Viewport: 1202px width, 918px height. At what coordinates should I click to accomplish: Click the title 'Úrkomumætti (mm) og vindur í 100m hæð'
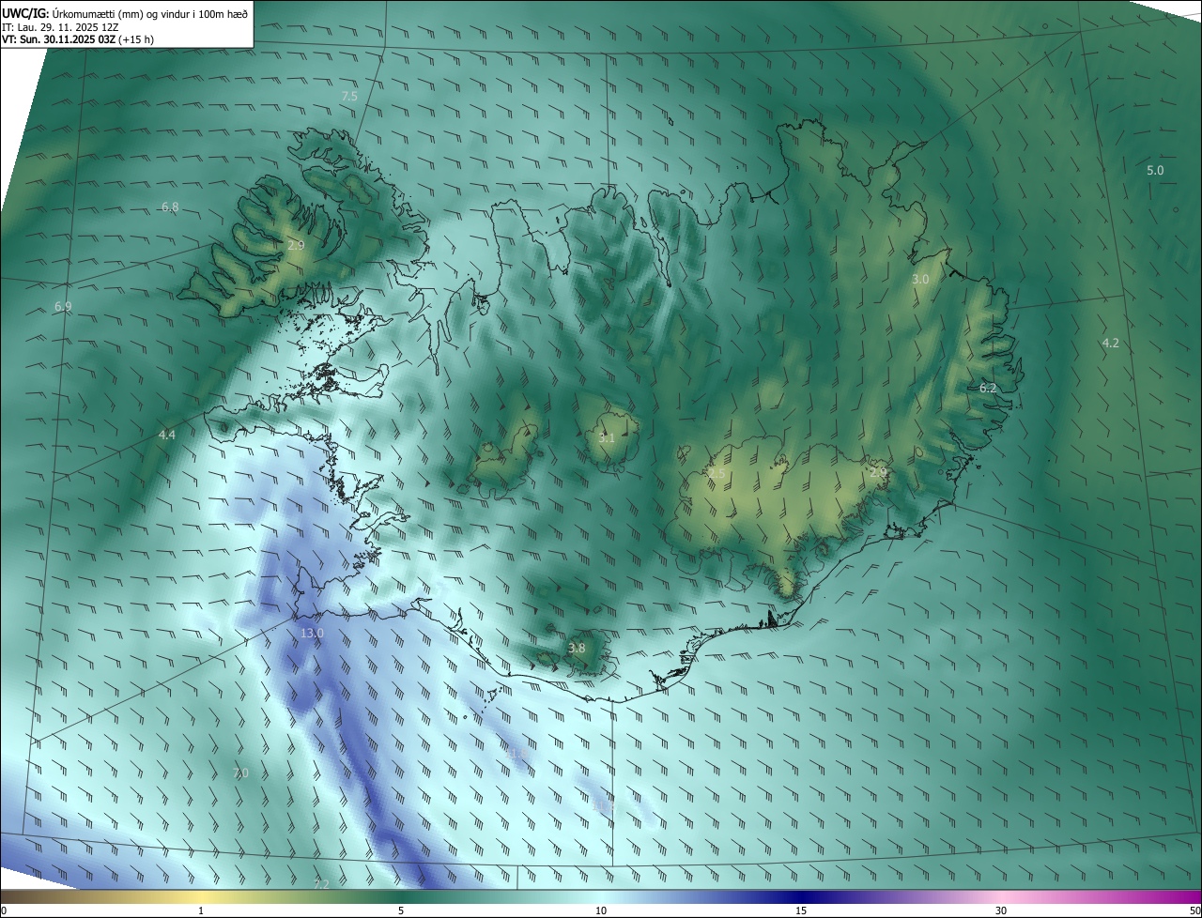coord(149,13)
